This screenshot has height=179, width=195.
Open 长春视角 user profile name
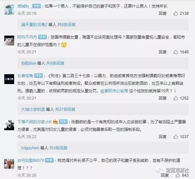[x=25, y=75]
